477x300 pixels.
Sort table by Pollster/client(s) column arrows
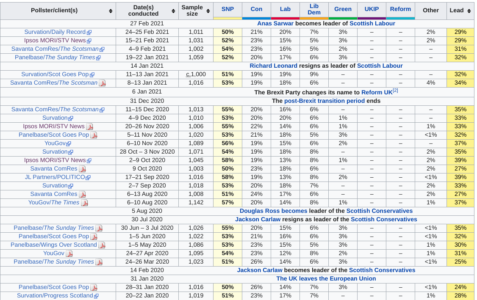tap(111, 11)
